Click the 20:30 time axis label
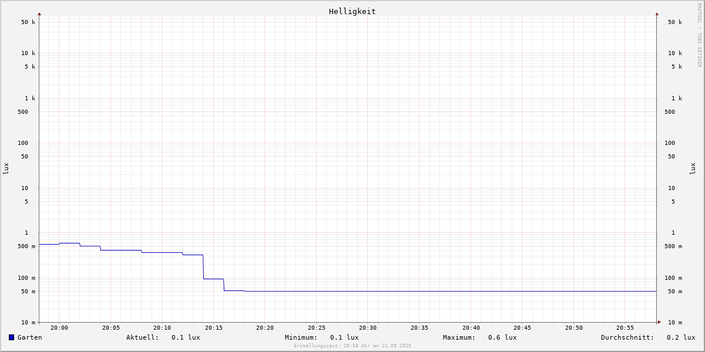 point(368,328)
